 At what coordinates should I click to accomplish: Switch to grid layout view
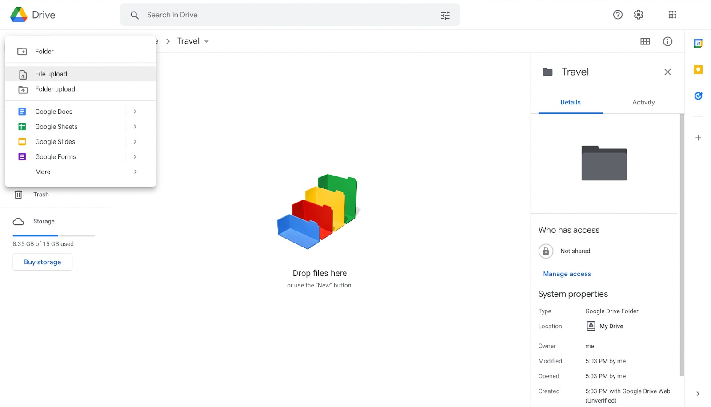pos(645,41)
